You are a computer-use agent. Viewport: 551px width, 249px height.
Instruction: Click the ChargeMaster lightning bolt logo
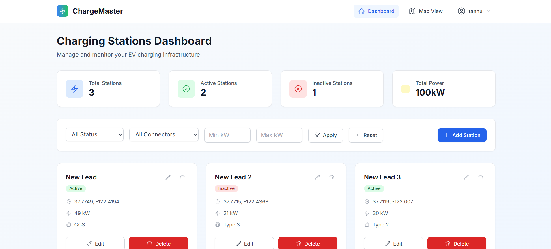tap(63, 11)
